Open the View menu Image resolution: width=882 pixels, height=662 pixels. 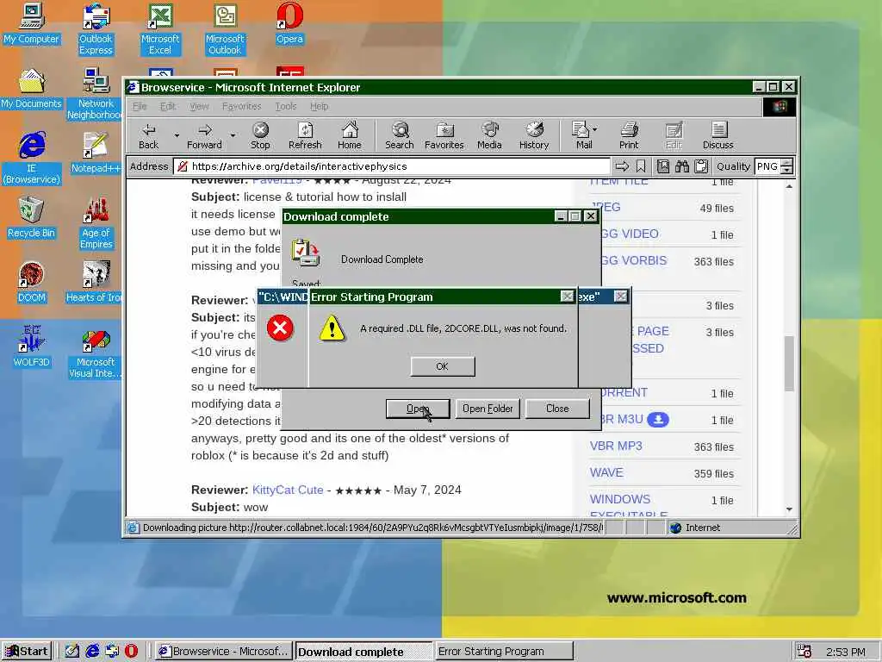pos(199,106)
